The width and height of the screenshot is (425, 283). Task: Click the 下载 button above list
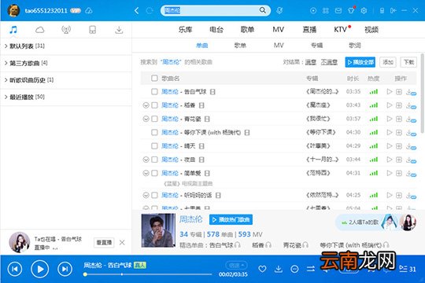[408, 62]
